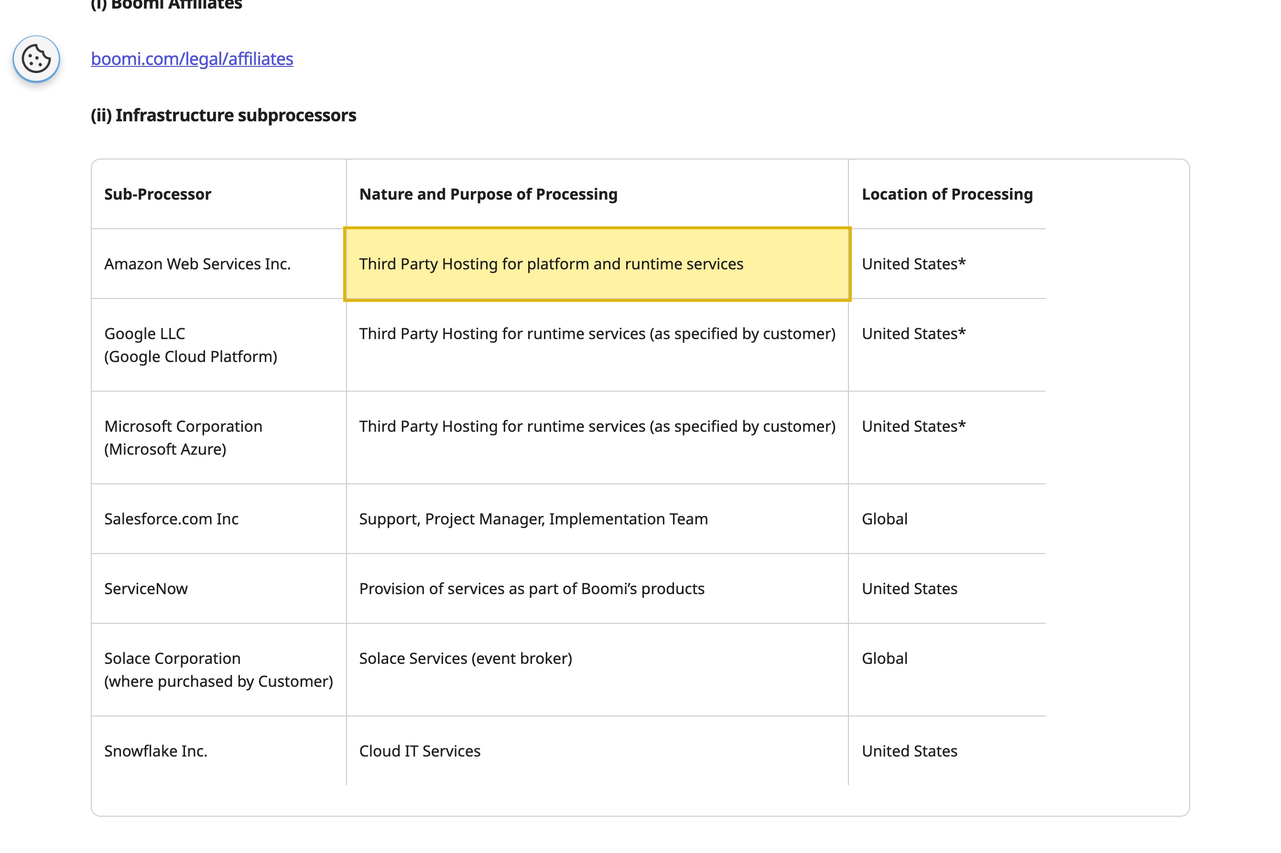Select the 'Salesforce.com Inc' cell
The image size is (1281, 853).
click(x=219, y=519)
